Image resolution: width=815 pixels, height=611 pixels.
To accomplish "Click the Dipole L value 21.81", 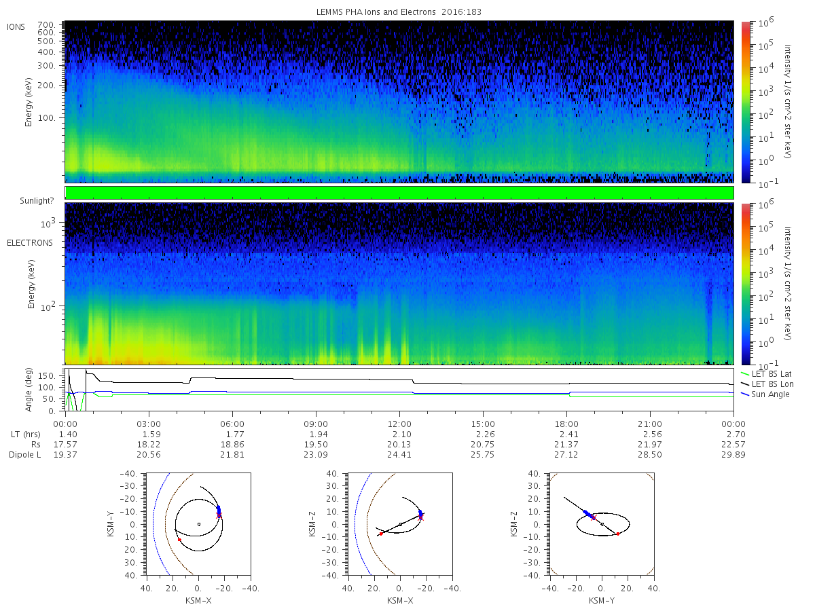I will pos(232,455).
